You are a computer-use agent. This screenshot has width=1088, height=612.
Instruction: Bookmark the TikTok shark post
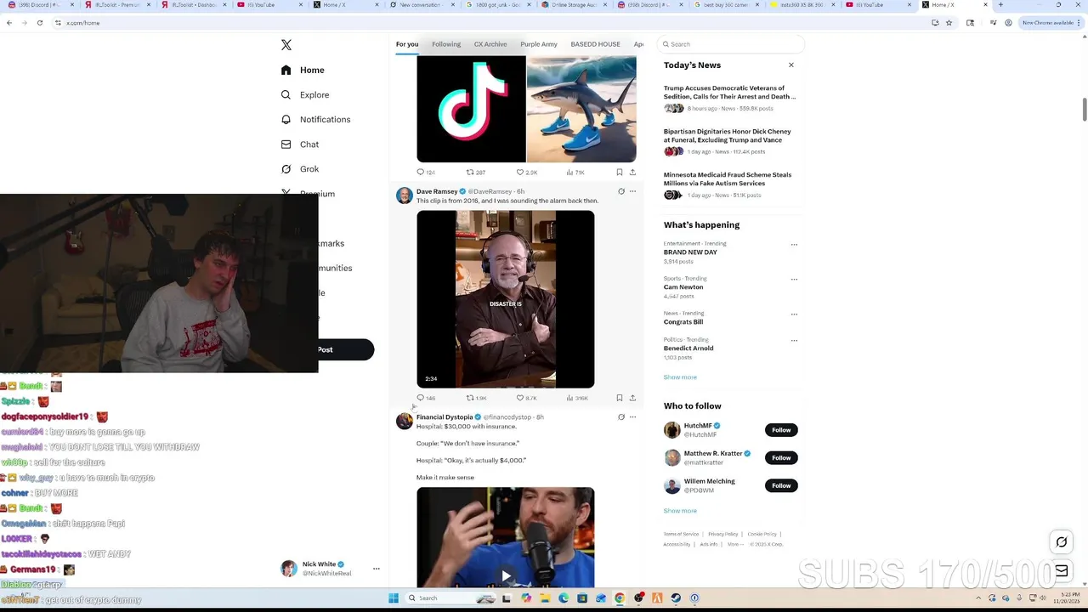coord(620,173)
